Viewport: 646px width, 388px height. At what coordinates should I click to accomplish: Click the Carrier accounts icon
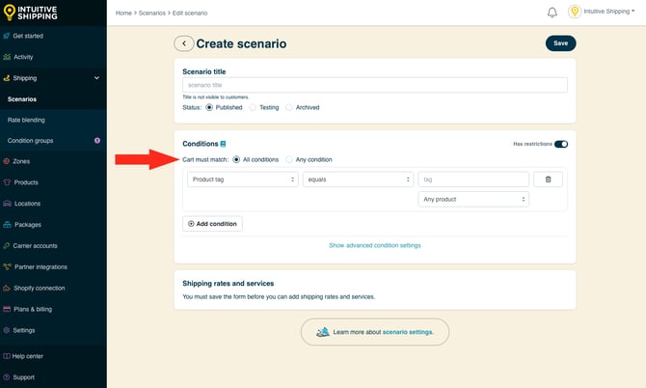pyautogui.click(x=7, y=246)
